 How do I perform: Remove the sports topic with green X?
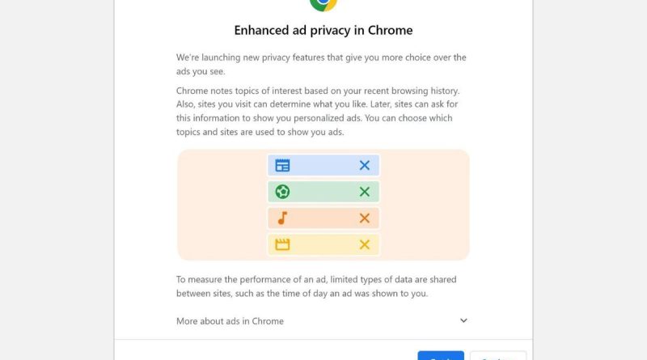(x=365, y=192)
